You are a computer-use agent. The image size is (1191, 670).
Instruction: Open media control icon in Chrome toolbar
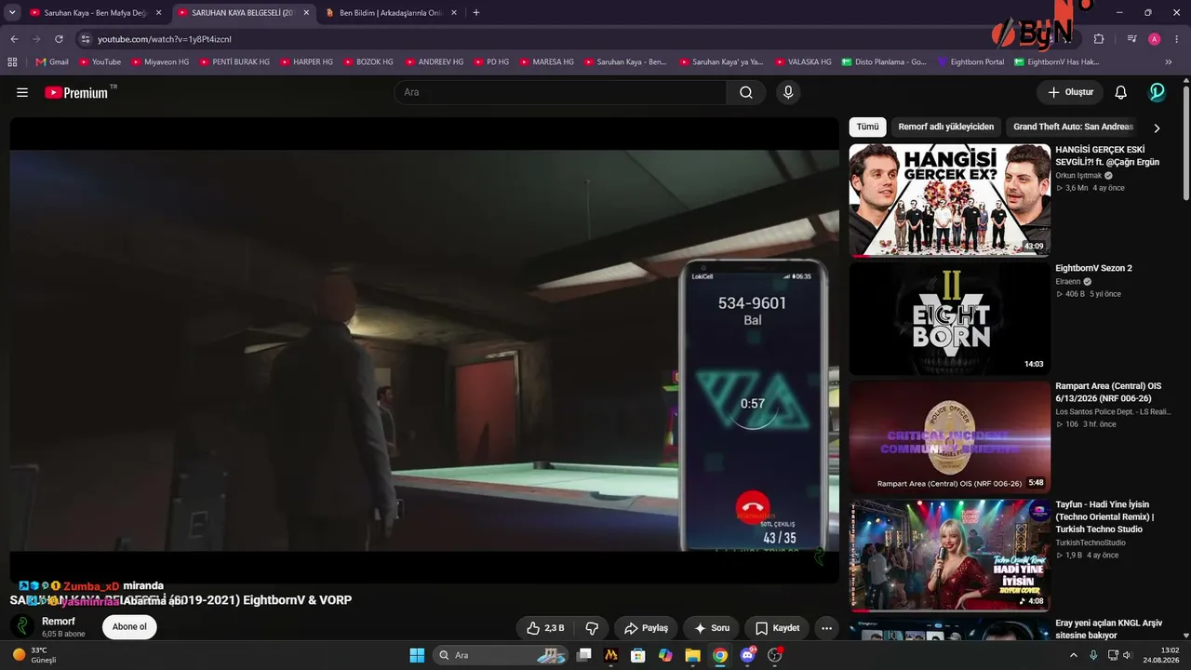point(1132,39)
